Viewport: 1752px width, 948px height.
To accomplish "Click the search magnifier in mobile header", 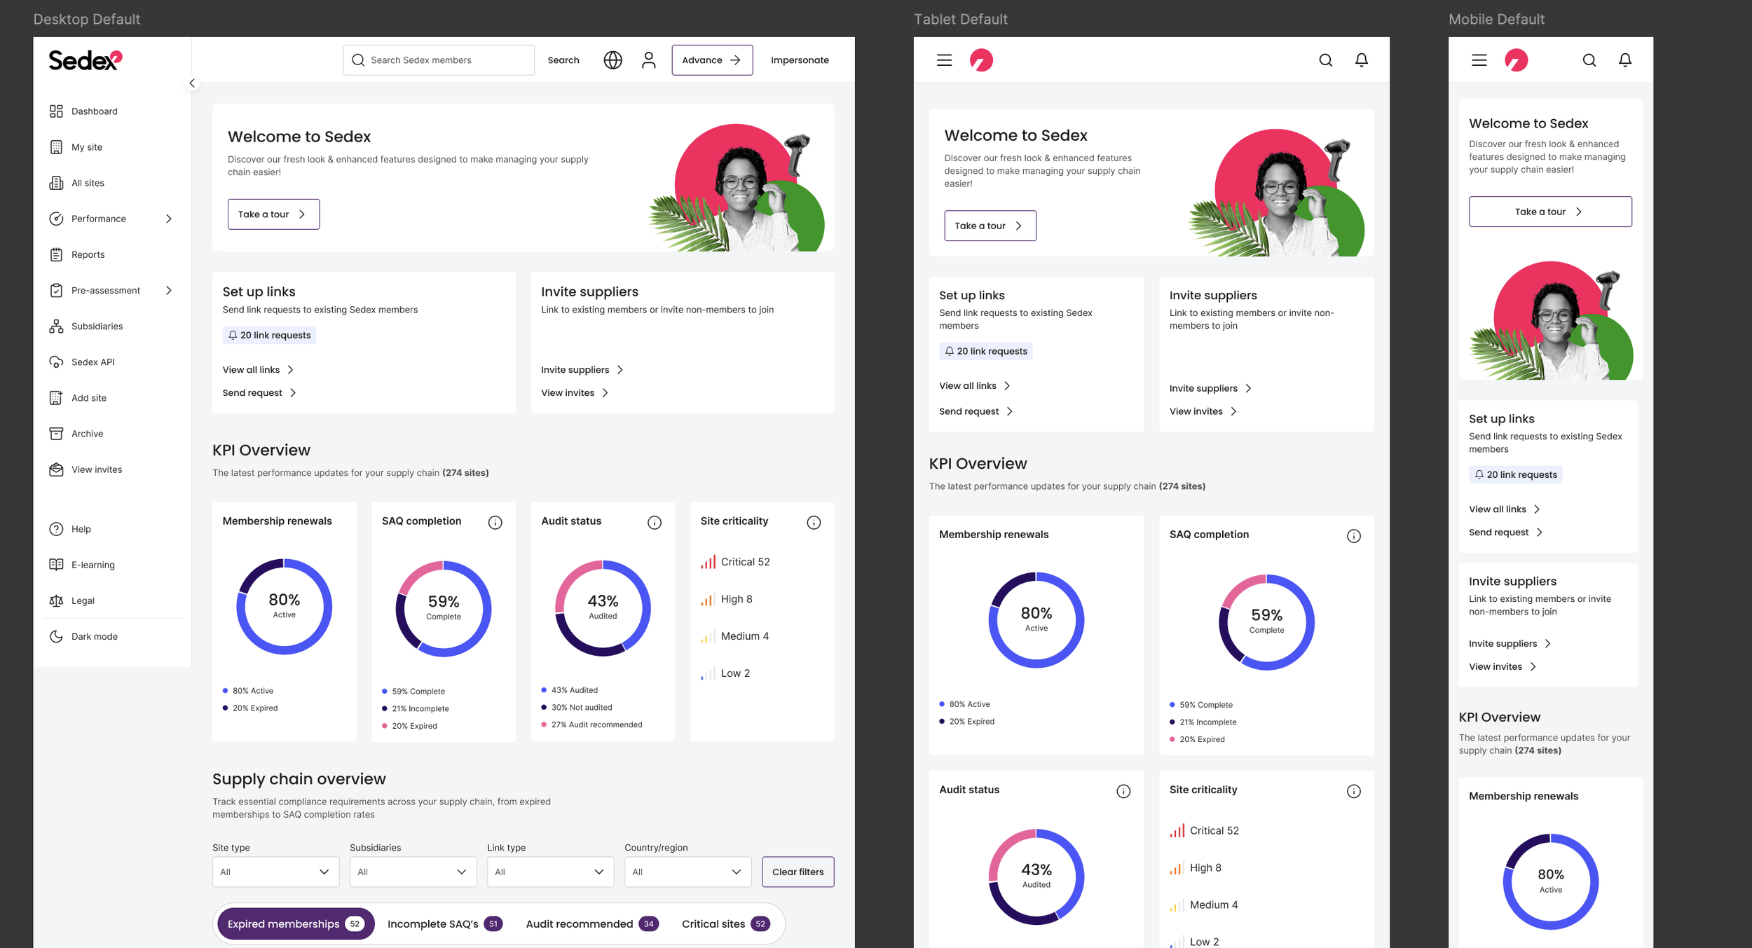I will coord(1589,60).
